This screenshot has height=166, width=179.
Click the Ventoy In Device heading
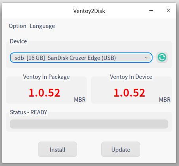point(131,77)
